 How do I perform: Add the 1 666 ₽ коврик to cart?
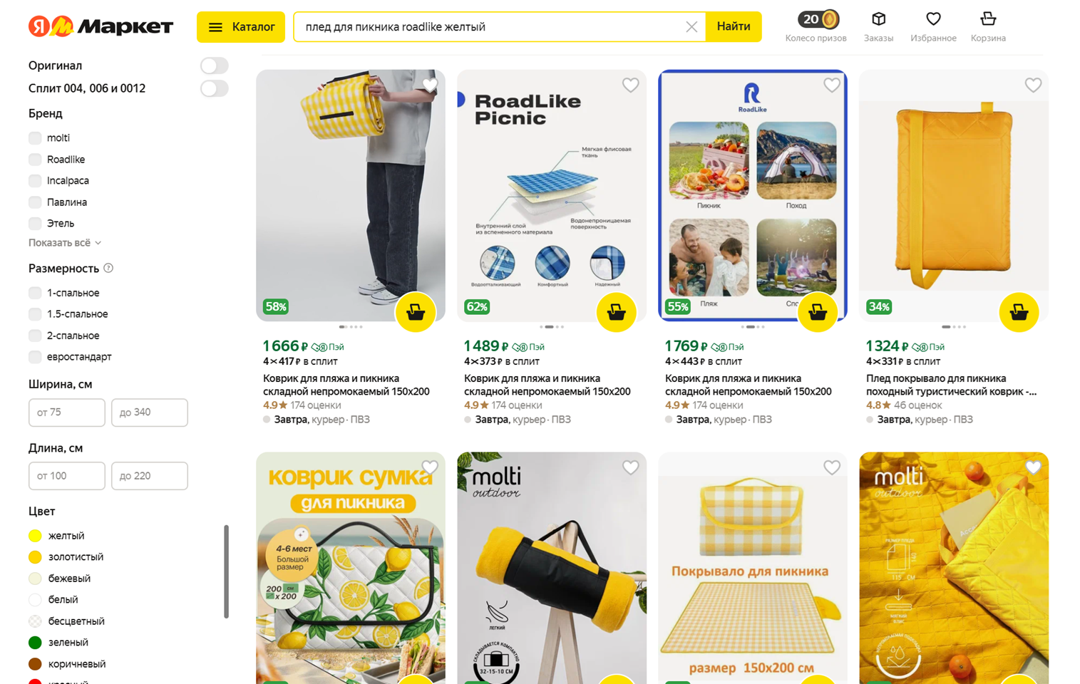[x=416, y=312]
